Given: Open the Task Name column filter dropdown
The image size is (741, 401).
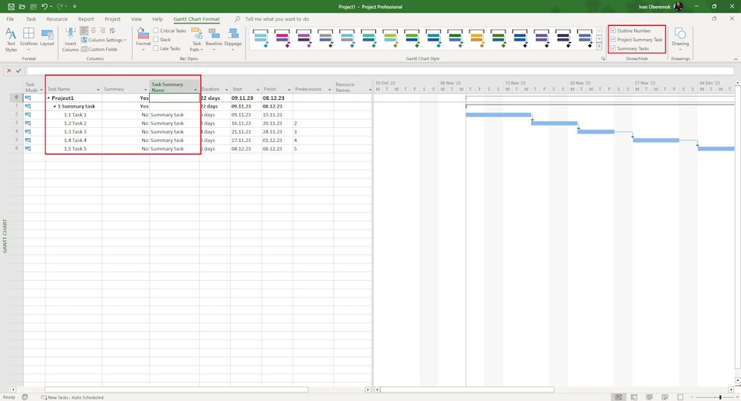Looking at the screenshot, I should click(x=97, y=90).
